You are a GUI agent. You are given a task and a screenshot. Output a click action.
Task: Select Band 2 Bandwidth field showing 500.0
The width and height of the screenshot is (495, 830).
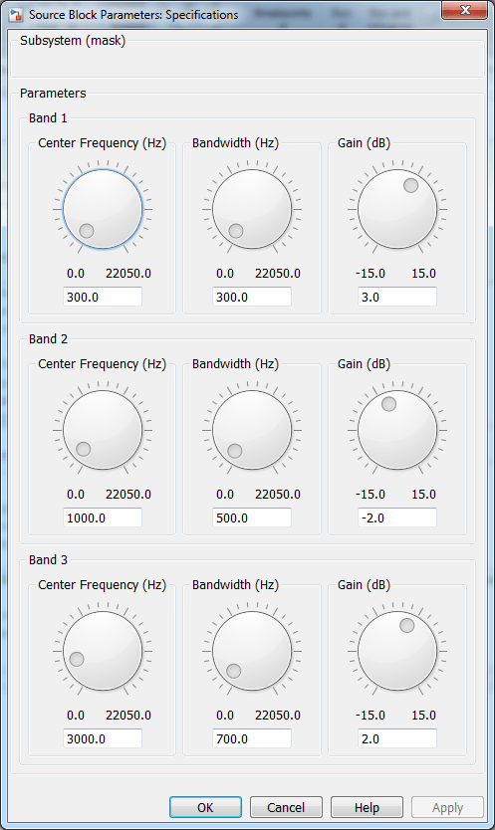click(x=252, y=518)
